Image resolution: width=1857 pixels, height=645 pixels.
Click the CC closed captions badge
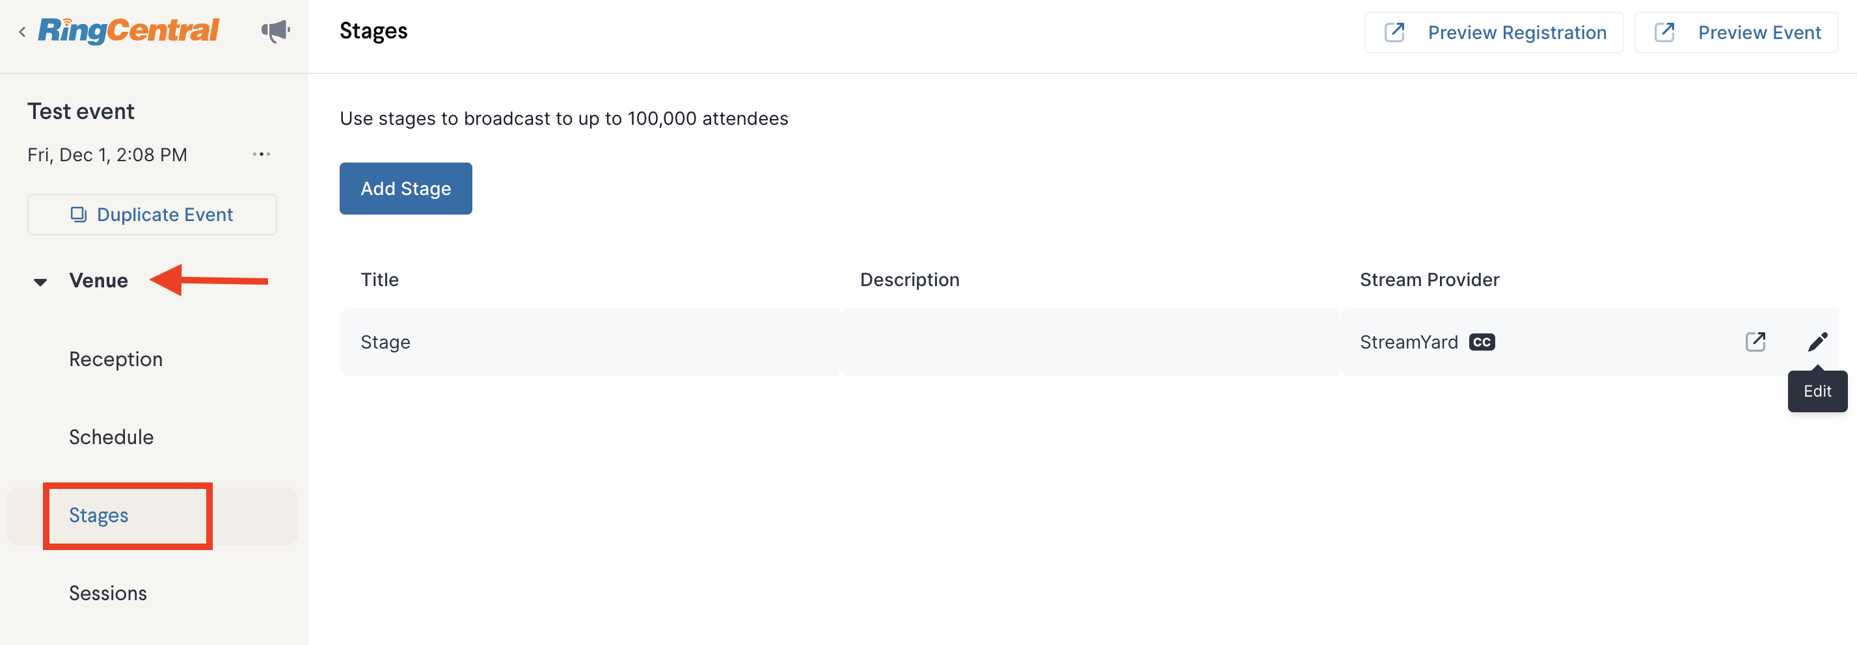1482,342
